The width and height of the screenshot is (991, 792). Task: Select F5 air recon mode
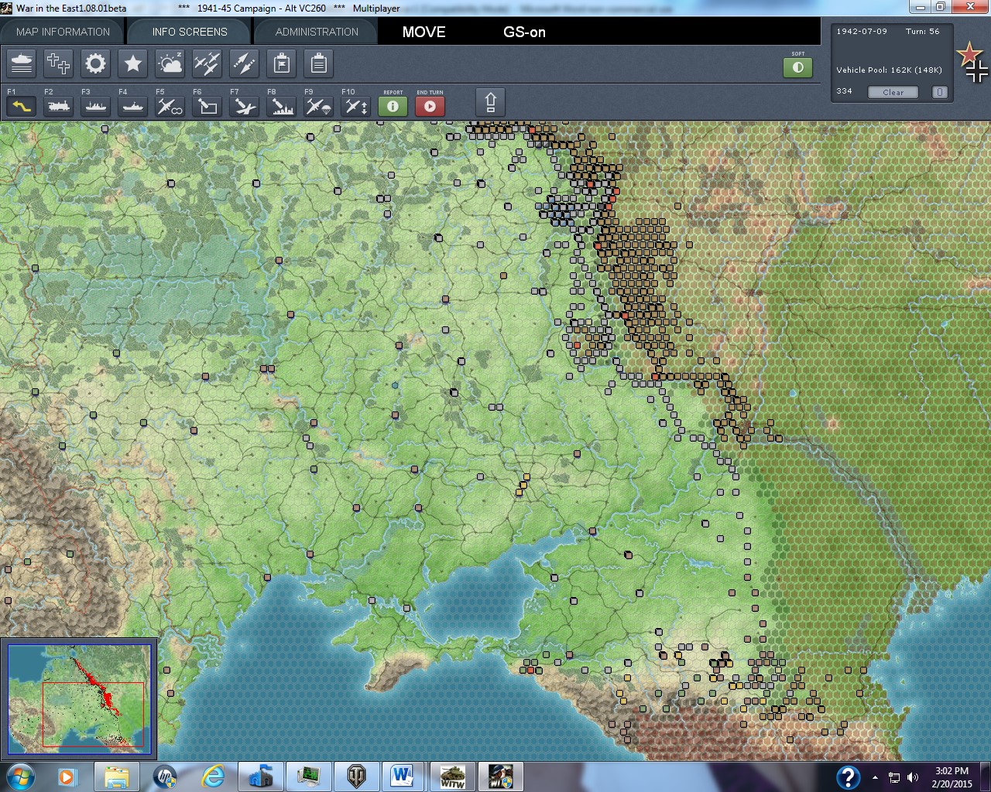(x=170, y=106)
